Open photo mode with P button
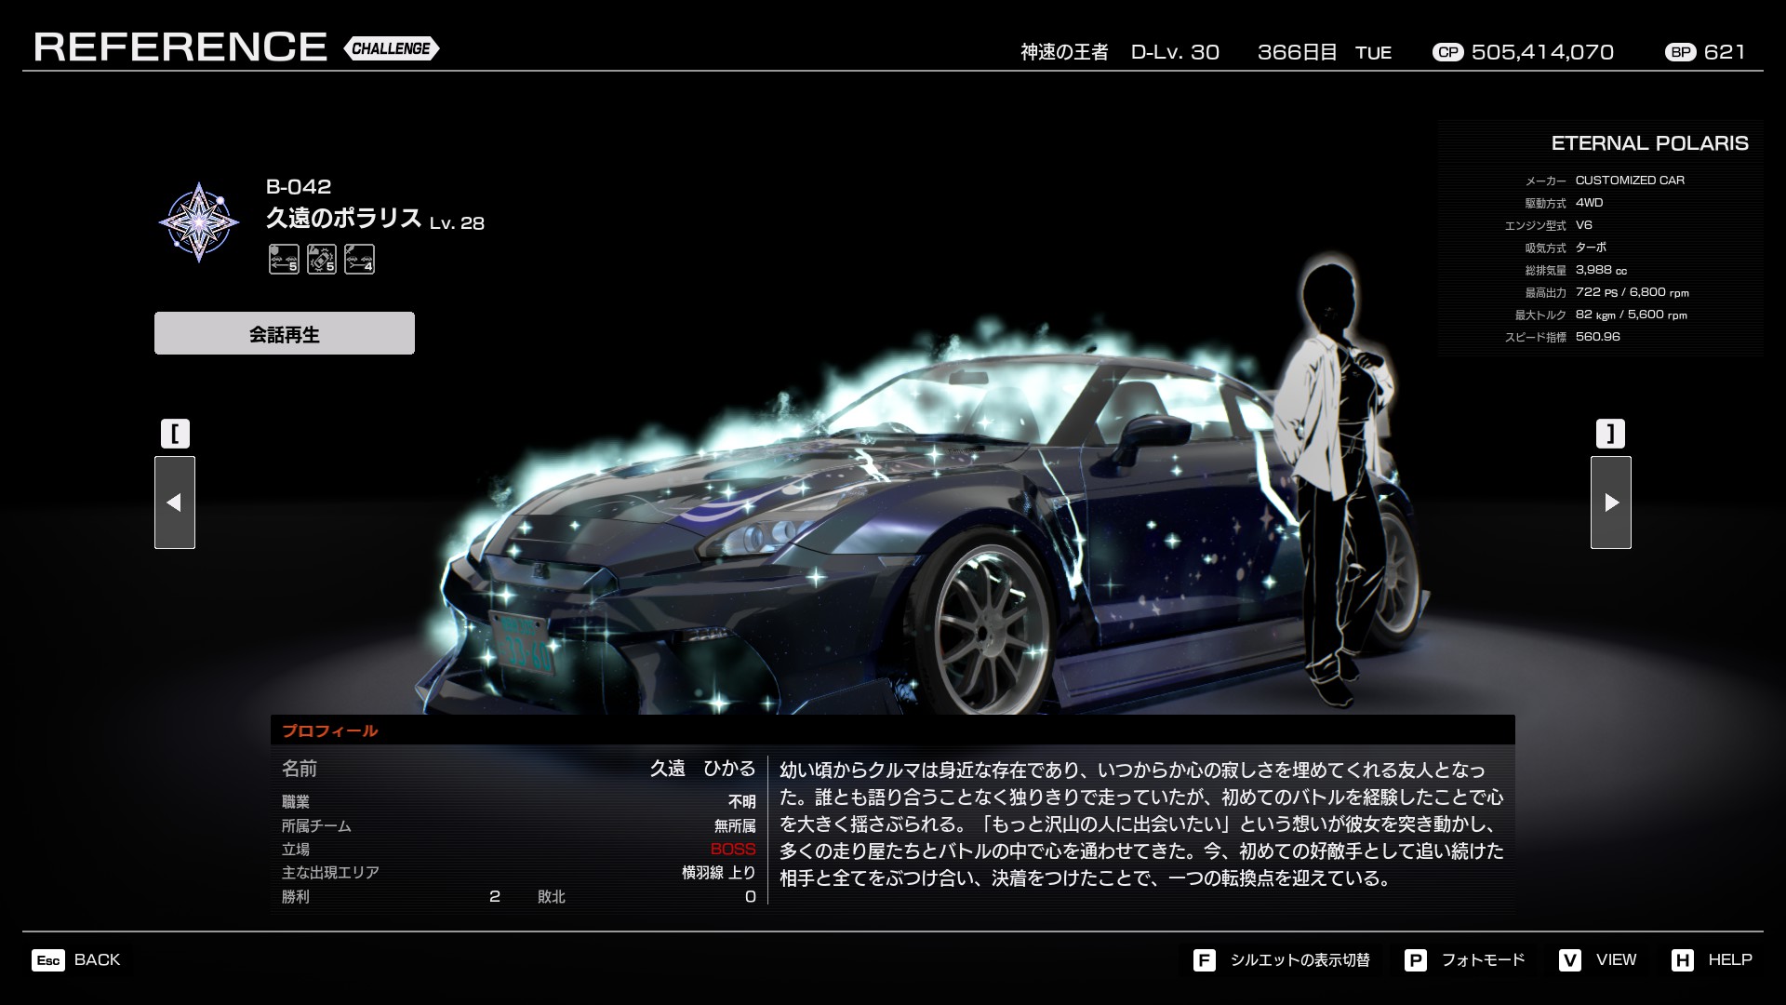 coord(1415,960)
